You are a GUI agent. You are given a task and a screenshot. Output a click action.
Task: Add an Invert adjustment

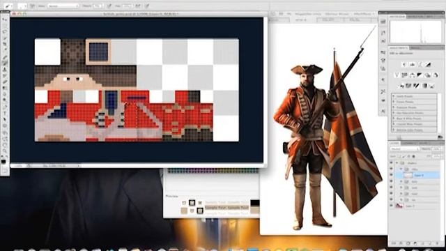coord(401,86)
